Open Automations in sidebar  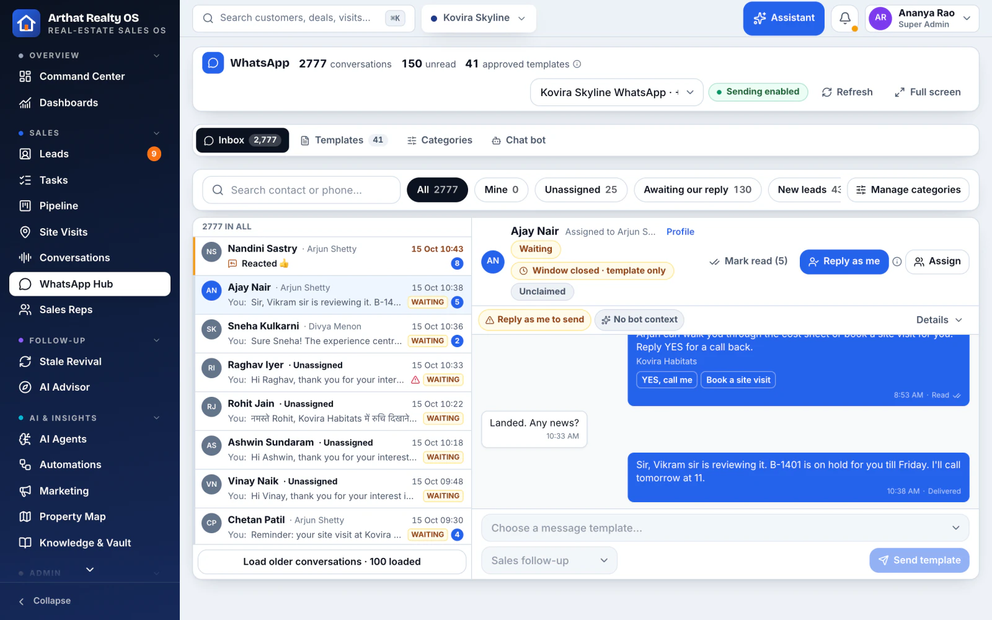pos(90,464)
